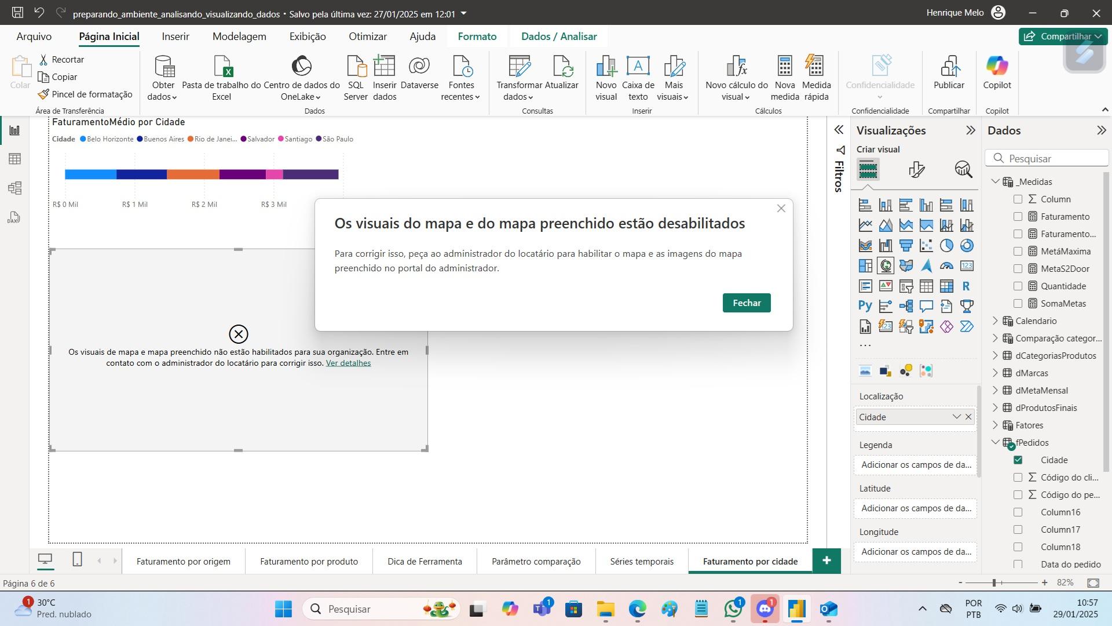
Task: Open the DAX query view
Action: [14, 217]
